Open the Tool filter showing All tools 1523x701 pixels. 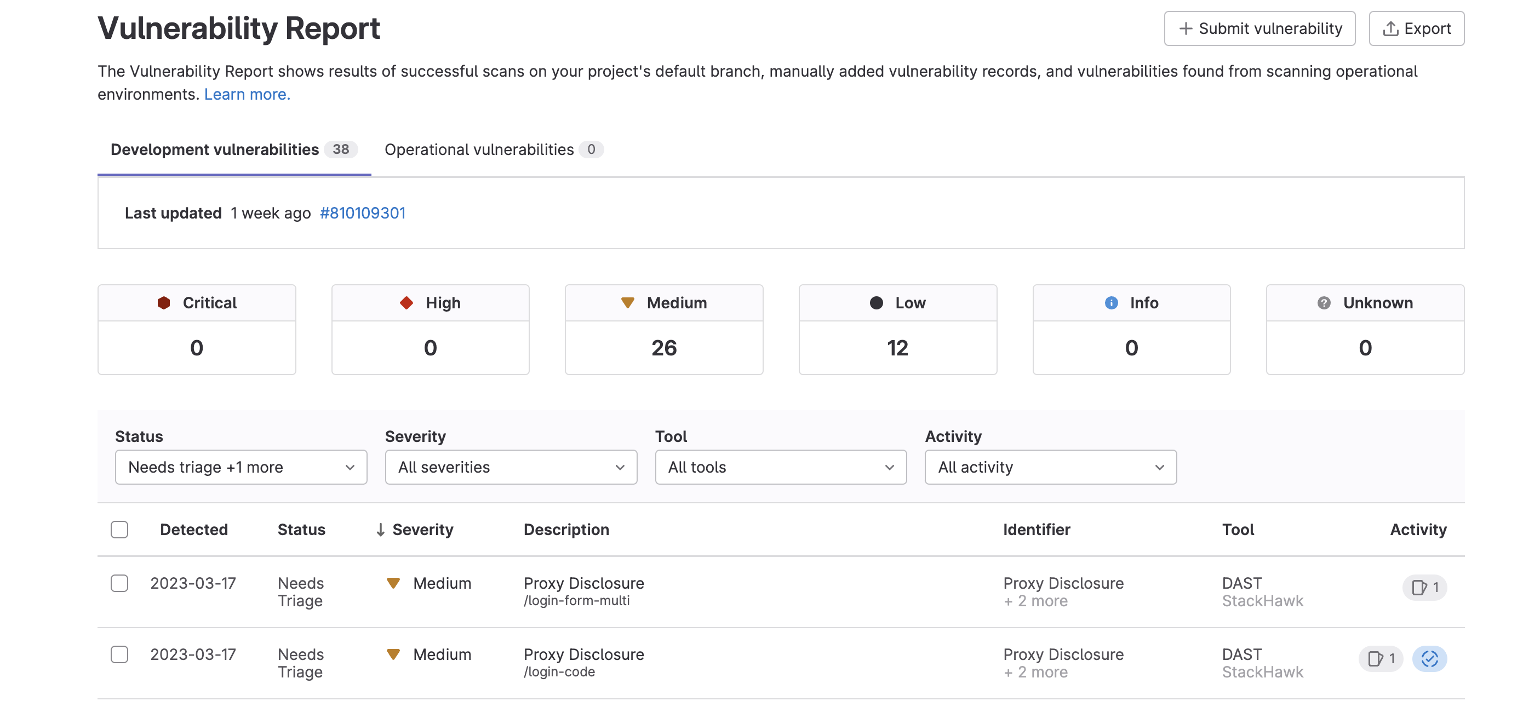click(781, 467)
